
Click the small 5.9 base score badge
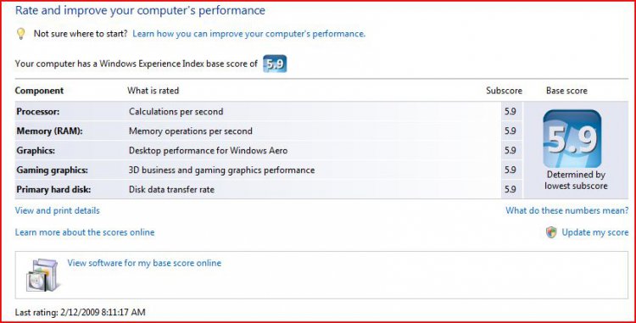click(x=275, y=64)
